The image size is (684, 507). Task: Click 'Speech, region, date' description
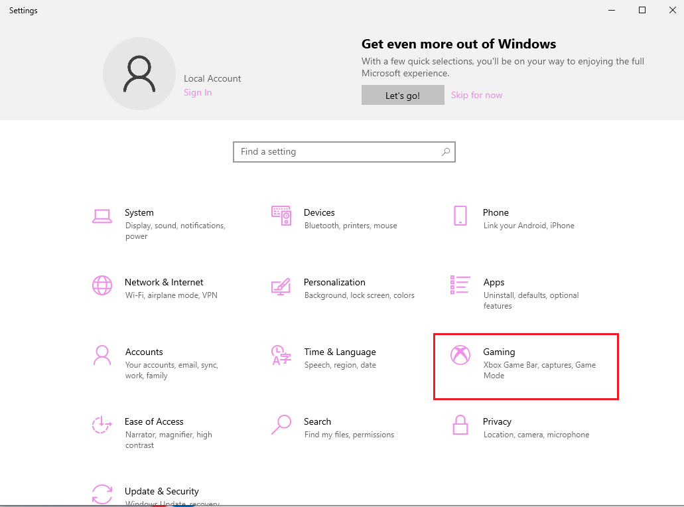[x=340, y=365]
